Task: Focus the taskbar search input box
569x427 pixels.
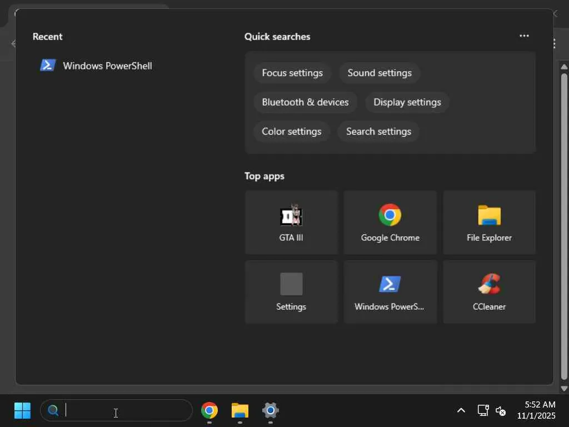Action: pos(116,411)
